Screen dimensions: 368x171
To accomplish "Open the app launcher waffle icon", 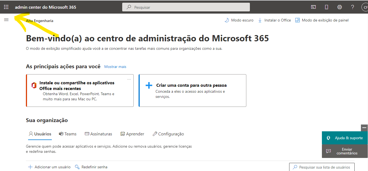I will [x=6, y=7].
